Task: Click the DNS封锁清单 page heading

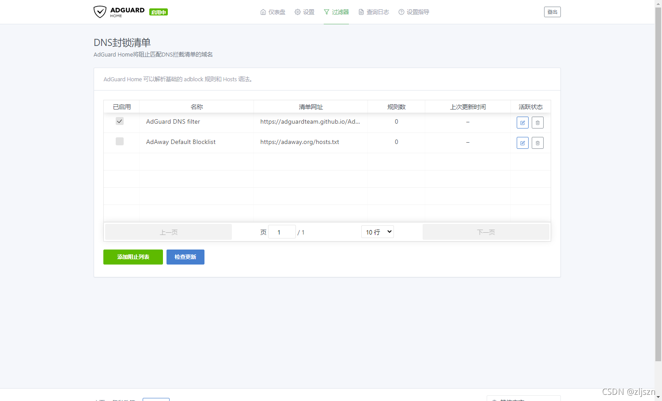Action: (122, 42)
